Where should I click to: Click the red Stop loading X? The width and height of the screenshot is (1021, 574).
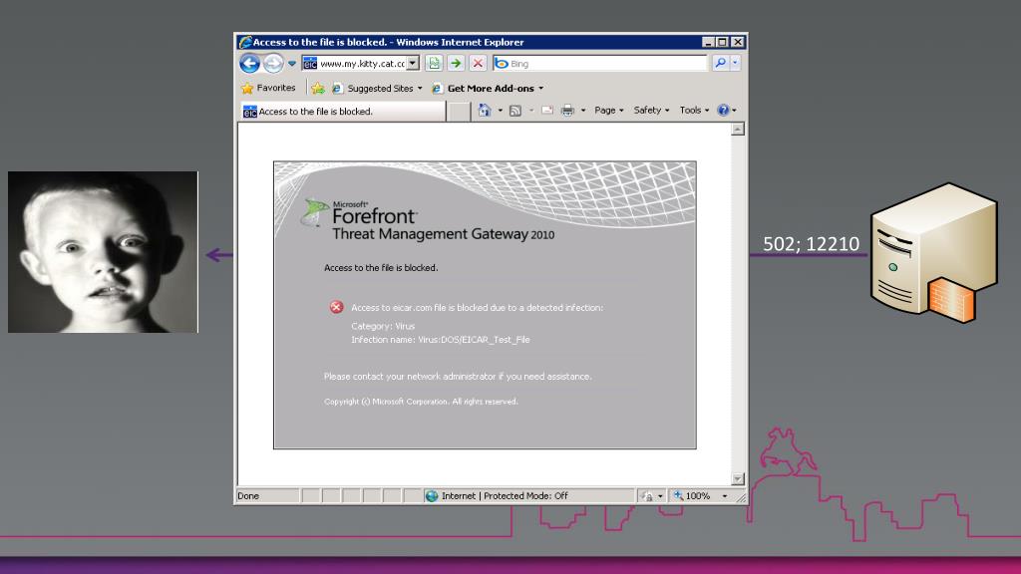(x=478, y=63)
